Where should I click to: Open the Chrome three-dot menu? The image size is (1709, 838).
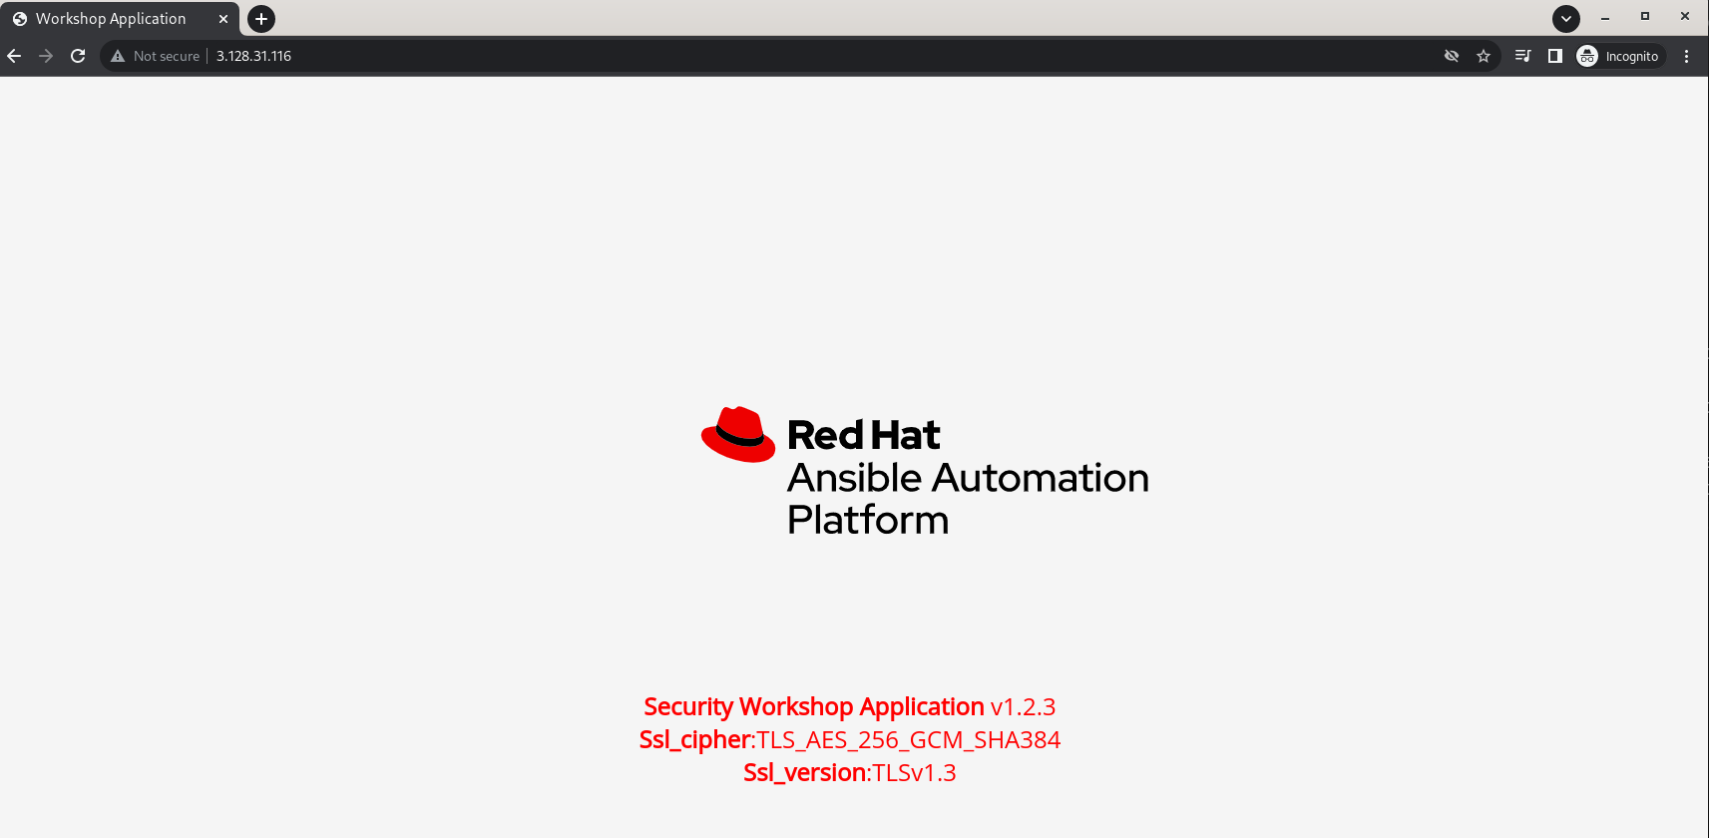point(1687,56)
